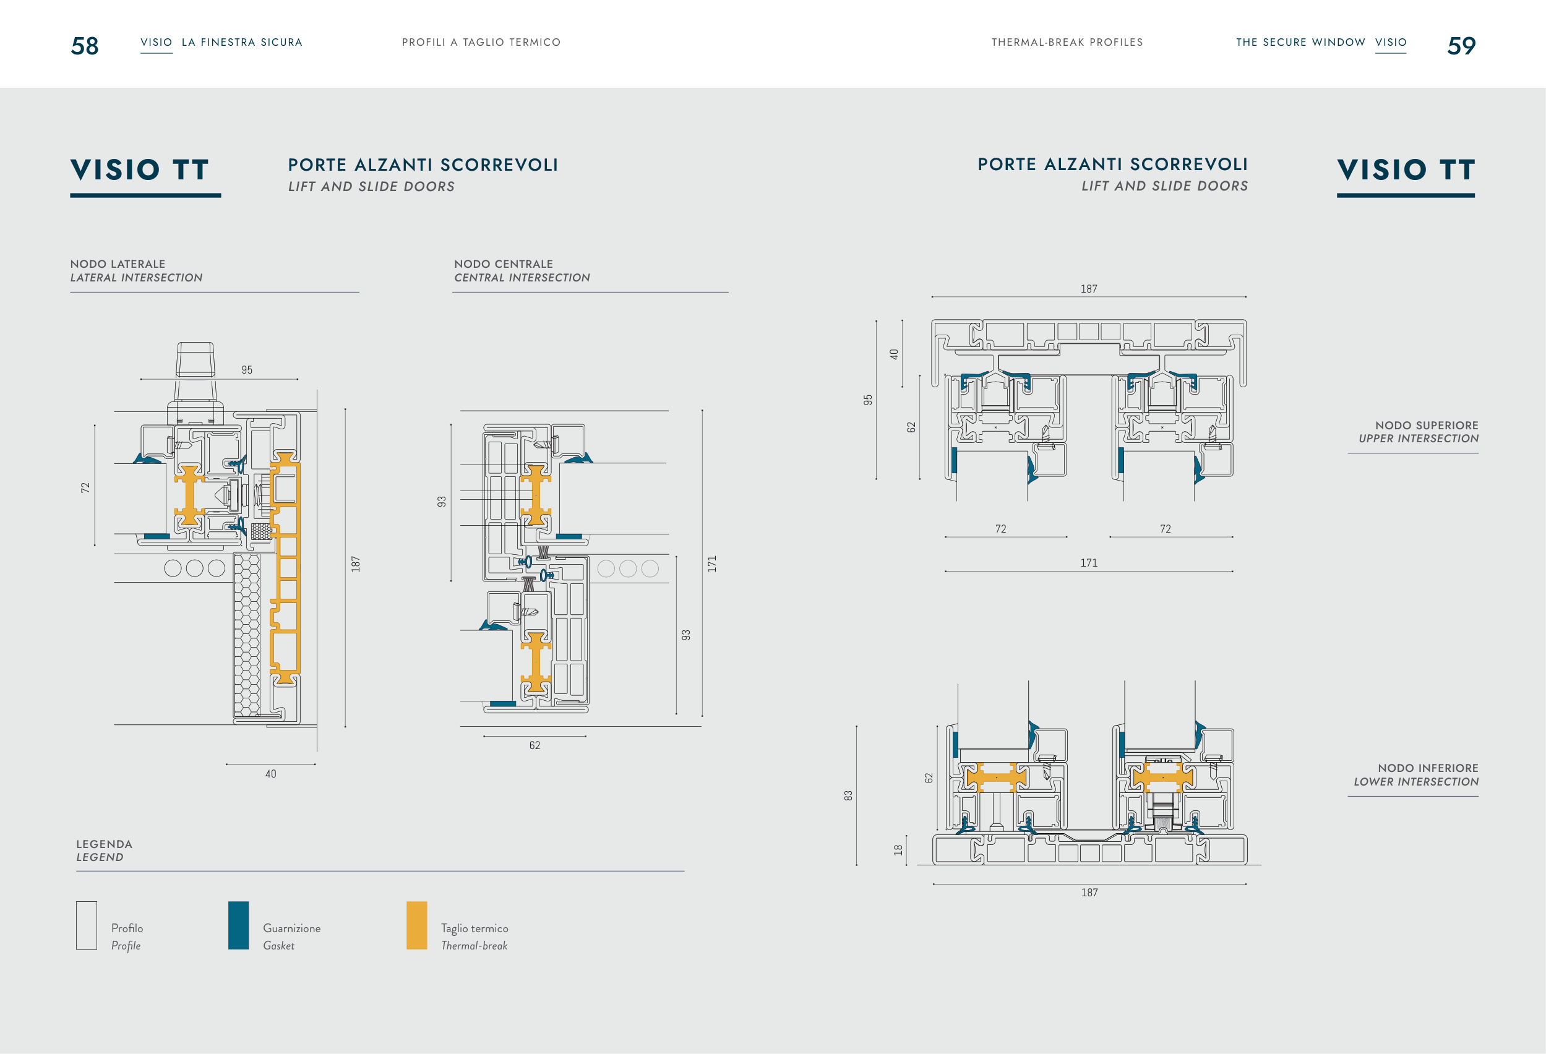This screenshot has height=1054, width=1546.
Task: Click the blue Guarnizione legend swatch
Action: click(238, 925)
